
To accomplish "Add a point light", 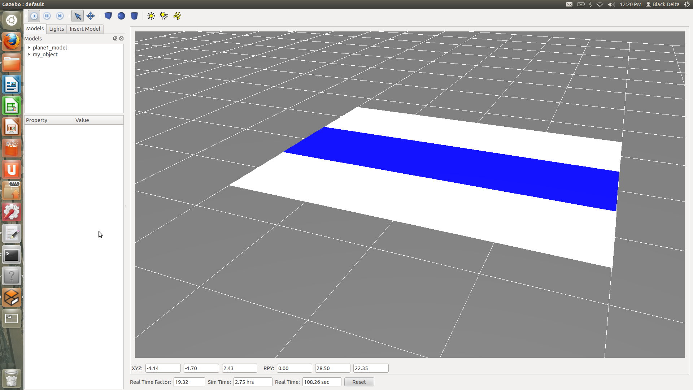I will click(151, 16).
